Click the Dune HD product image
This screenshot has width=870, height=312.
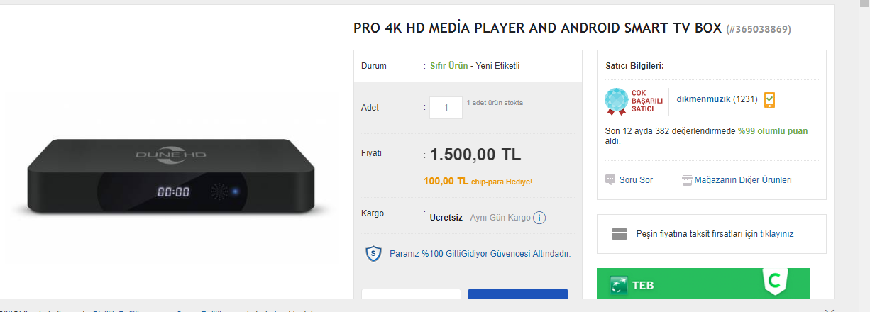coord(170,177)
